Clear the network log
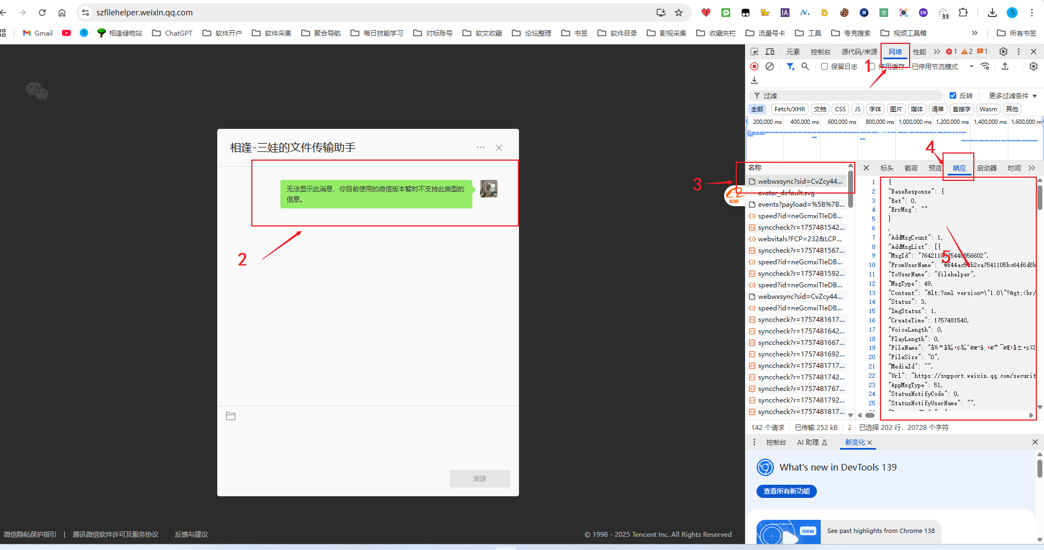This screenshot has width=1044, height=550. [x=770, y=66]
